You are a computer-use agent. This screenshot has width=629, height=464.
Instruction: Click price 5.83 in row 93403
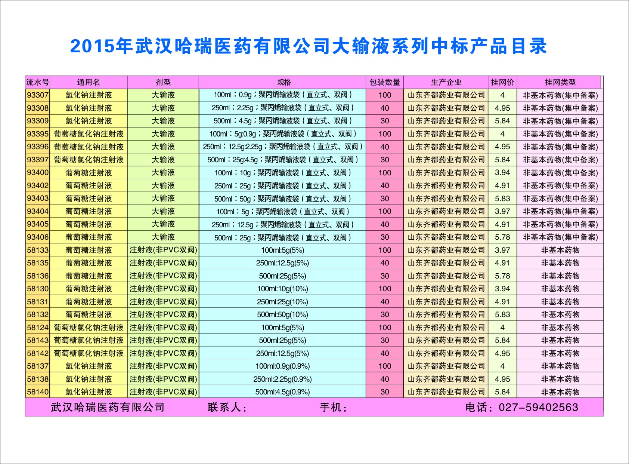[502, 198]
